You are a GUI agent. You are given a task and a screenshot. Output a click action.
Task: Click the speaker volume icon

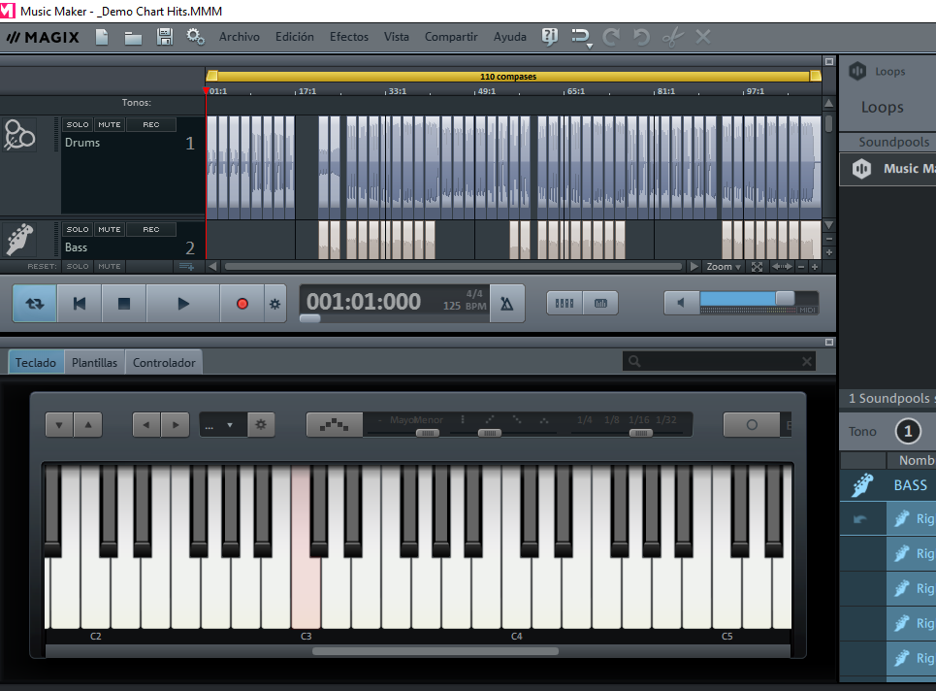tap(681, 303)
